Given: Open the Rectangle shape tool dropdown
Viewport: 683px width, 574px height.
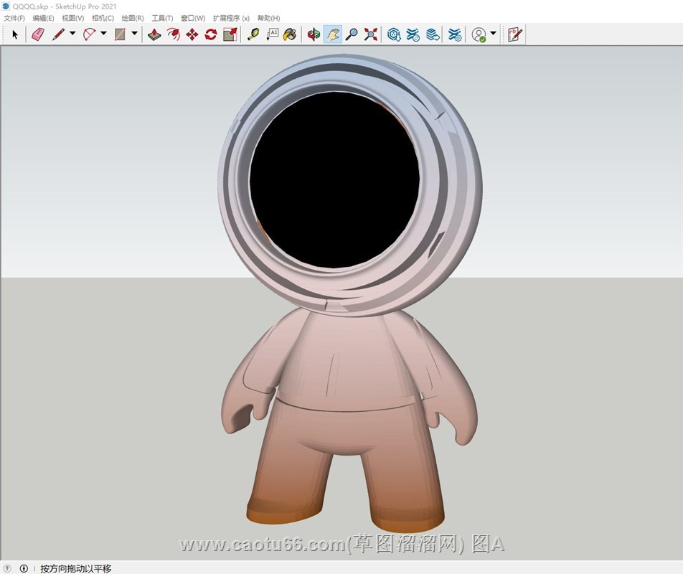Looking at the screenshot, I should point(134,34).
